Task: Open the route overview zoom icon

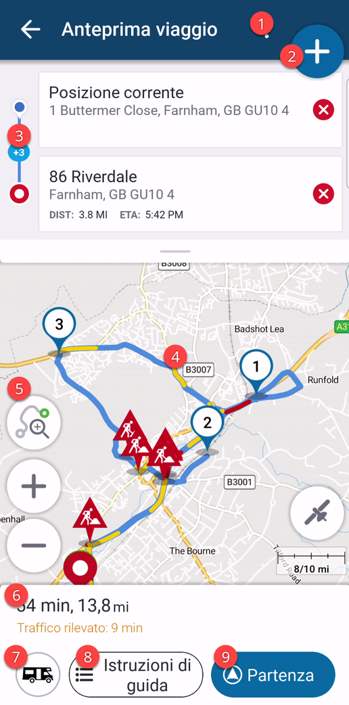Action: pyautogui.click(x=34, y=423)
